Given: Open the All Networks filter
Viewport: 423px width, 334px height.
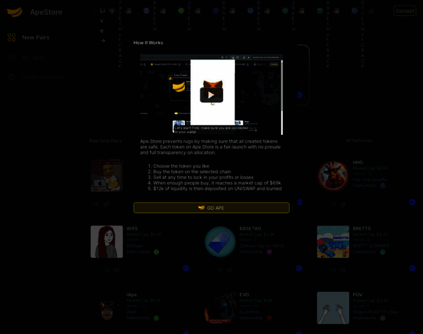Looking at the screenshot, I should tap(360, 141).
